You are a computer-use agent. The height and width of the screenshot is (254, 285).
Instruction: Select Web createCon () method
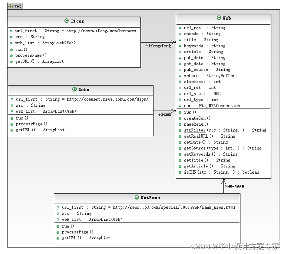coord(197,118)
